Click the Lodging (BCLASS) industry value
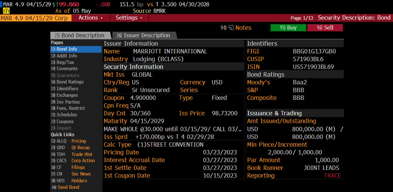The width and height of the screenshot is (393, 192). (158, 59)
